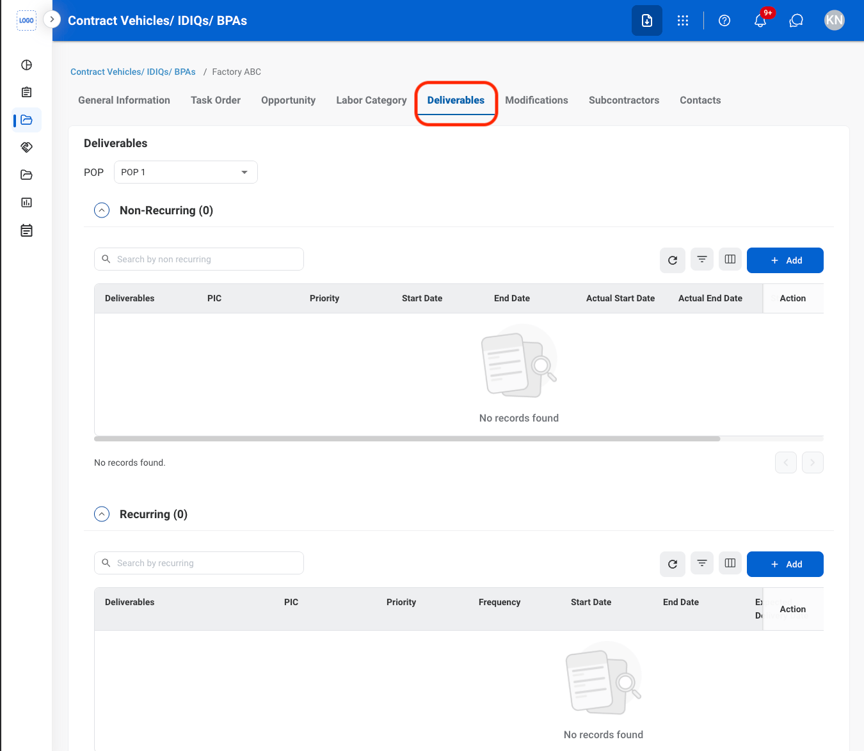Screen dimensions: 864x751
Task: Collapse the Recurring (0) section
Action: coord(102,514)
